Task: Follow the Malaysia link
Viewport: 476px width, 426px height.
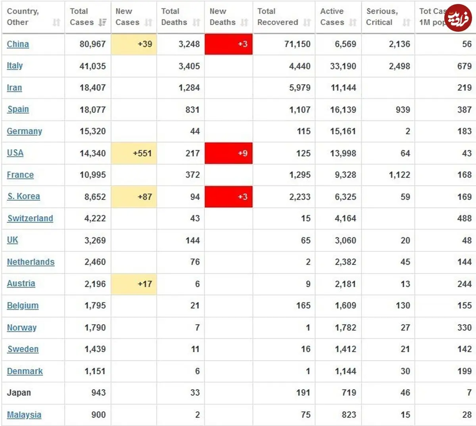Action: [24, 415]
